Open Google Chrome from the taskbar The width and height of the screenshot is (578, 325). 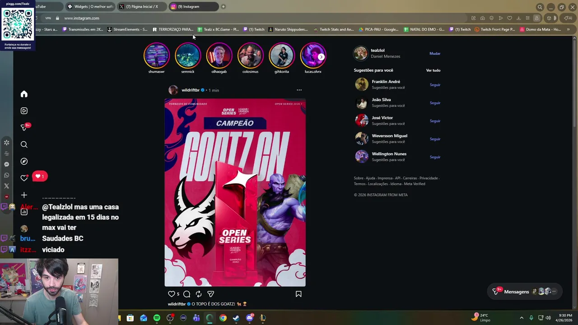pyautogui.click(x=223, y=318)
